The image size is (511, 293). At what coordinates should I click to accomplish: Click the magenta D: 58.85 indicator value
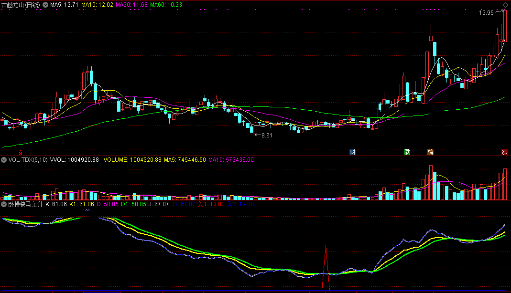(x=108, y=204)
